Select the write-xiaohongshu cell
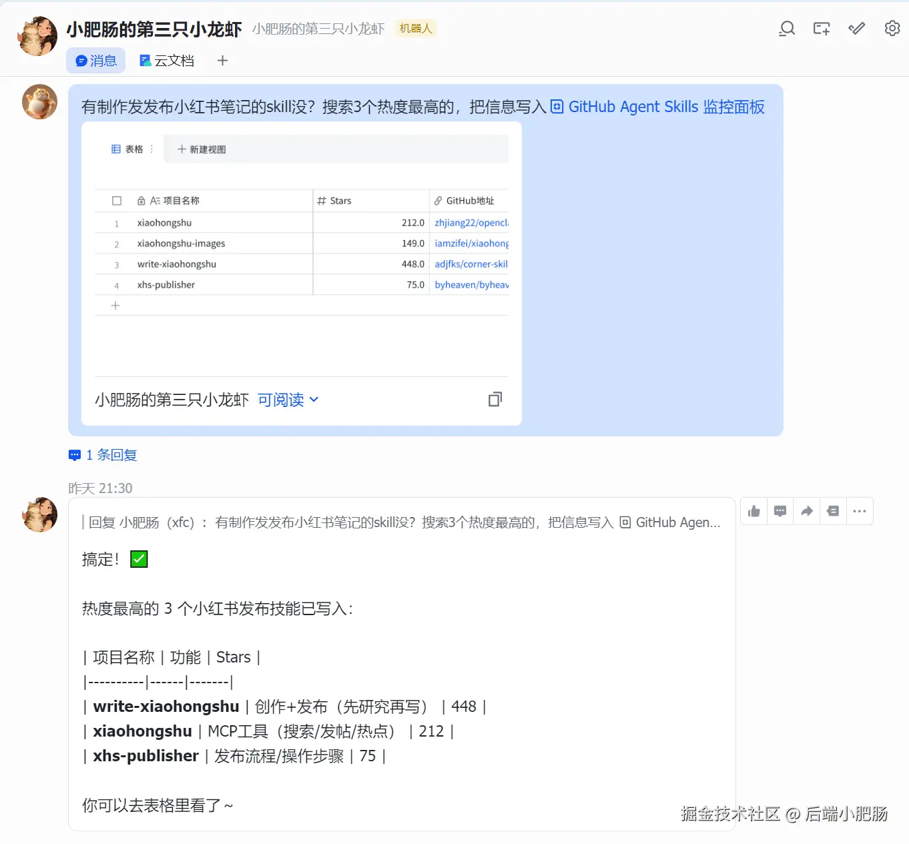Screen dimensions: 909x844 point(177,264)
